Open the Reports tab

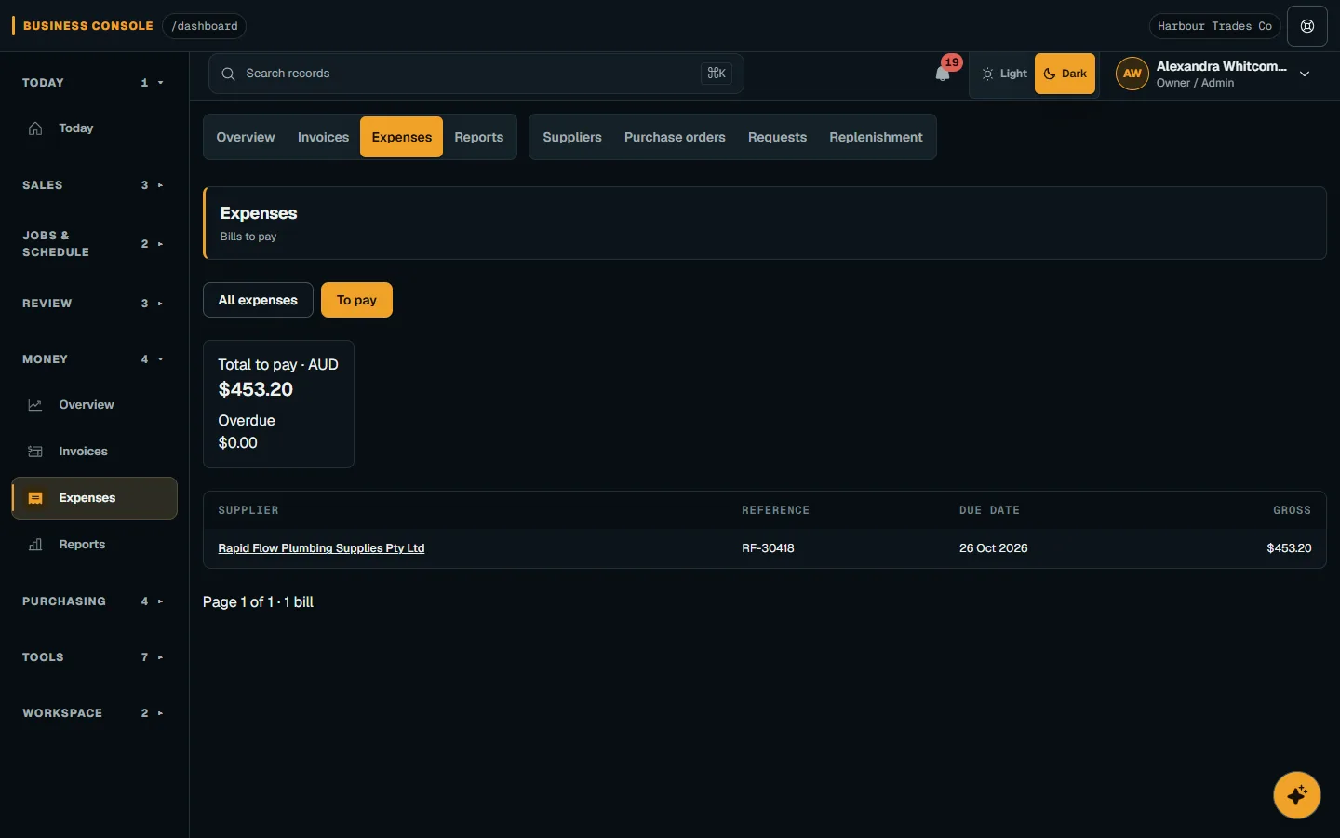pyautogui.click(x=479, y=137)
